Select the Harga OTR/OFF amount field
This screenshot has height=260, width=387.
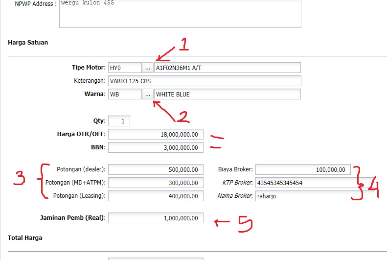[155, 134]
